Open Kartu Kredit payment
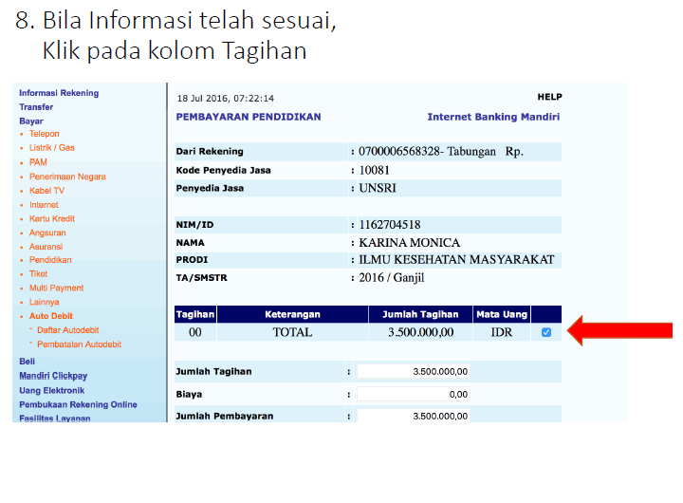This screenshot has height=503, width=683. click(52, 218)
